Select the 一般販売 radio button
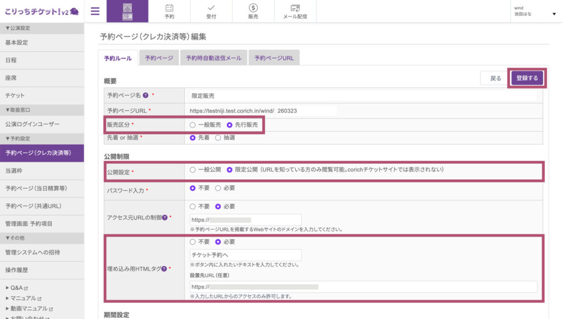The width and height of the screenshot is (563, 319). pyautogui.click(x=192, y=125)
